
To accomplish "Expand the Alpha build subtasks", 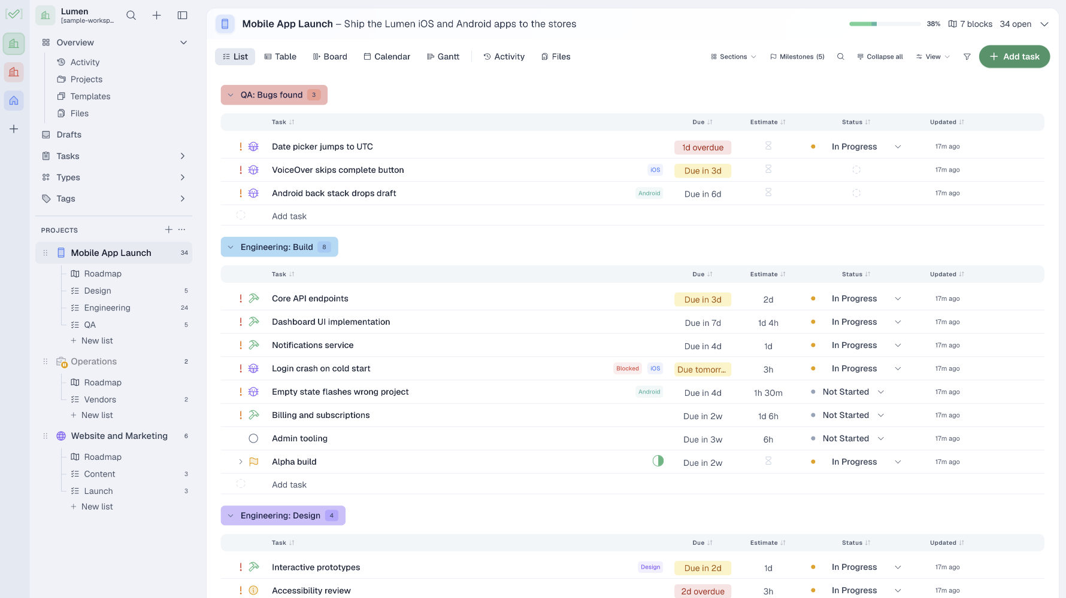I will tap(241, 462).
